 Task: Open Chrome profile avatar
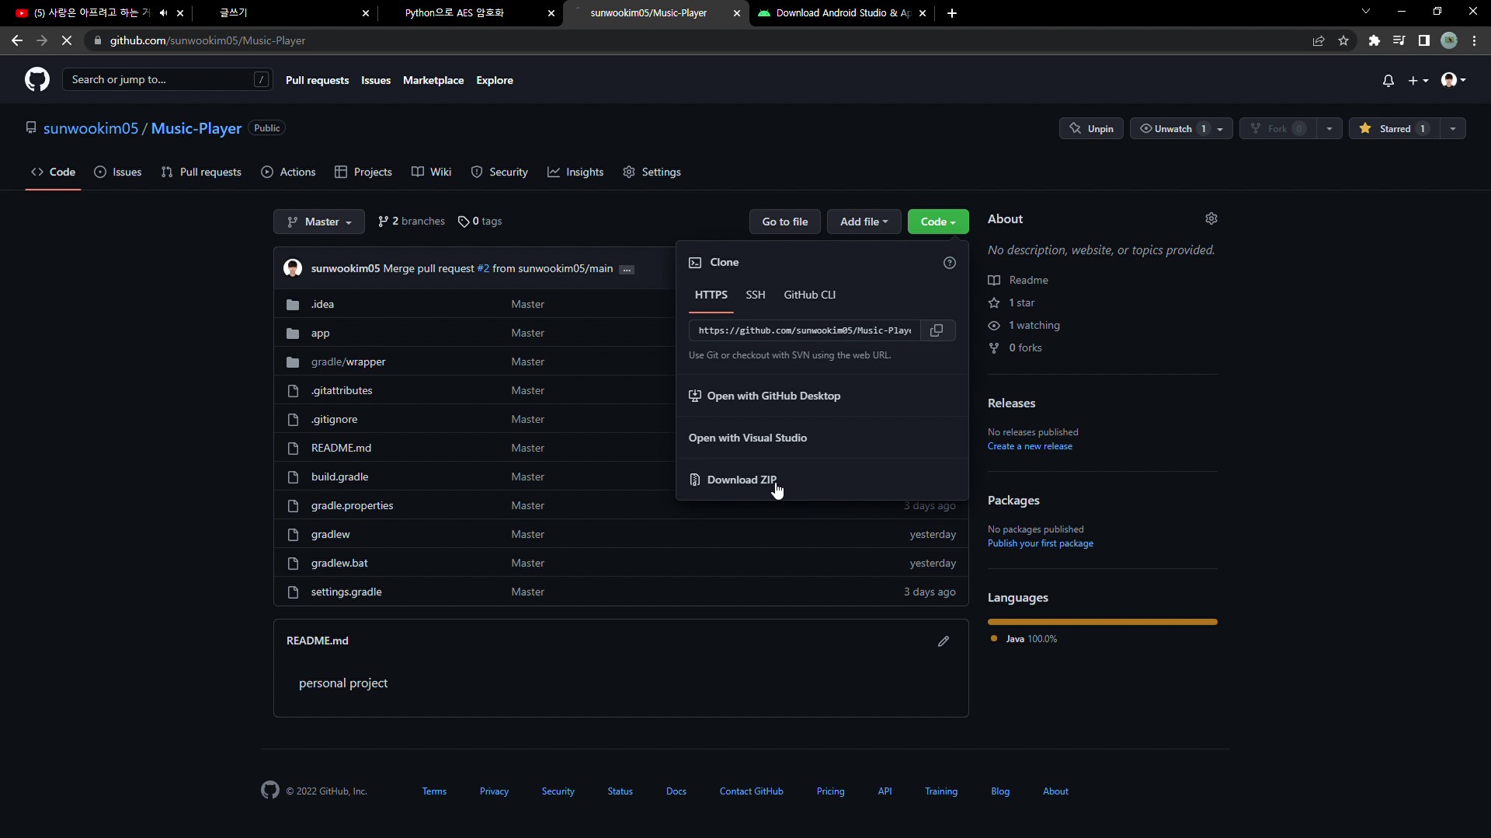(x=1449, y=40)
